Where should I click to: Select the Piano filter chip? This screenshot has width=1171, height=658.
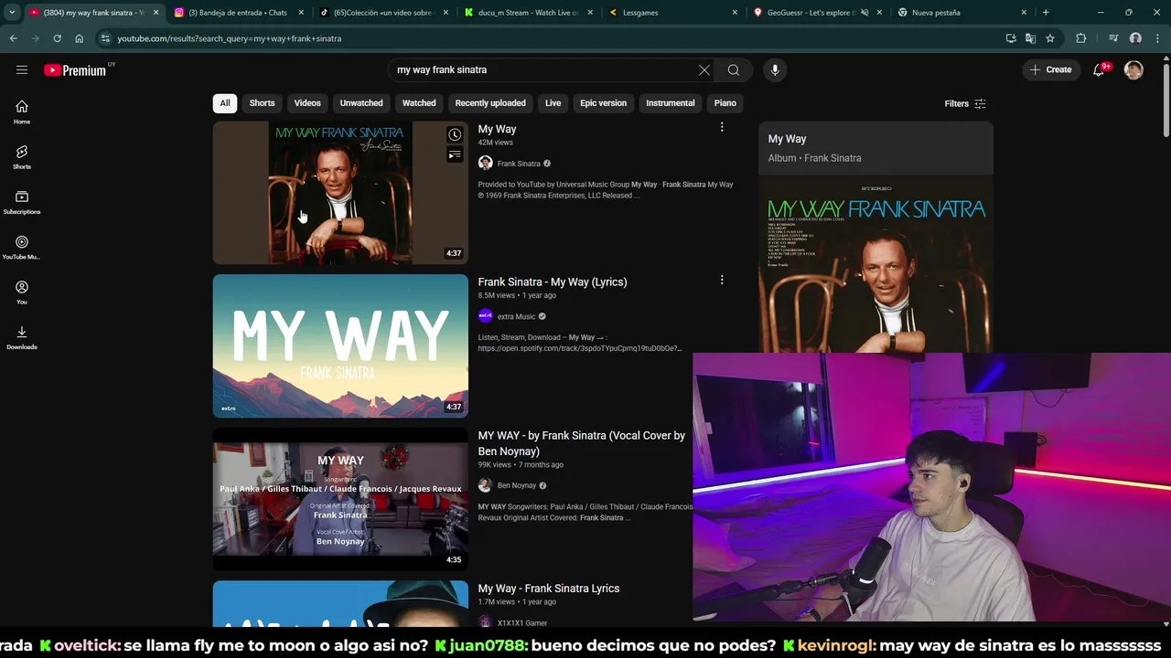[725, 103]
